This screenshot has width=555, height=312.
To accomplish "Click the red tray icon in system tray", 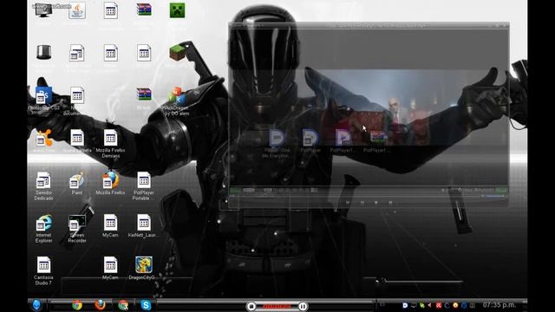I will tap(439, 305).
